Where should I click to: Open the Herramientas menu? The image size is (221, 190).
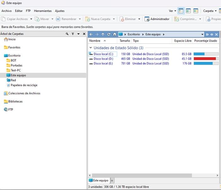point(43,11)
